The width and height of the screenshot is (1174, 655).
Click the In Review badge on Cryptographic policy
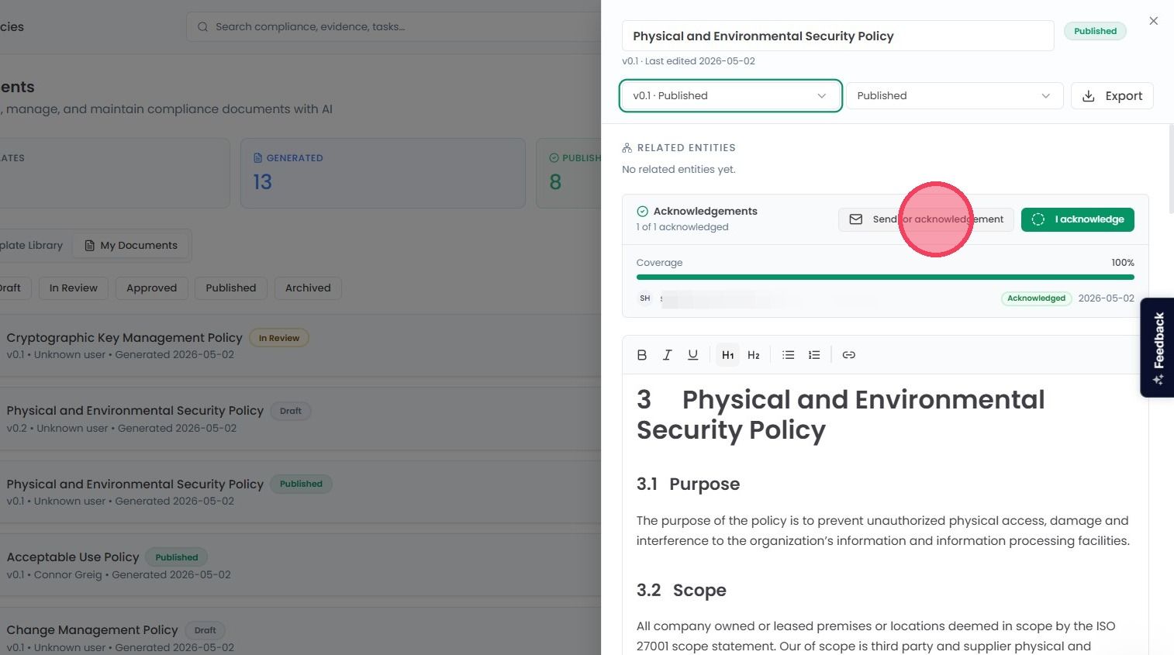pyautogui.click(x=279, y=338)
